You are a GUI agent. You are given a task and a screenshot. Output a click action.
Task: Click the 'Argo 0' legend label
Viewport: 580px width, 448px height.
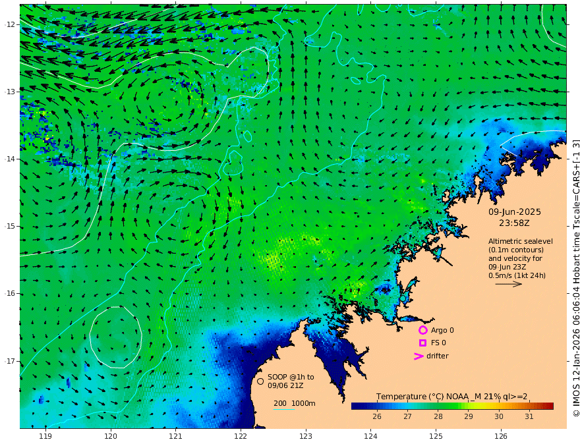(442, 330)
